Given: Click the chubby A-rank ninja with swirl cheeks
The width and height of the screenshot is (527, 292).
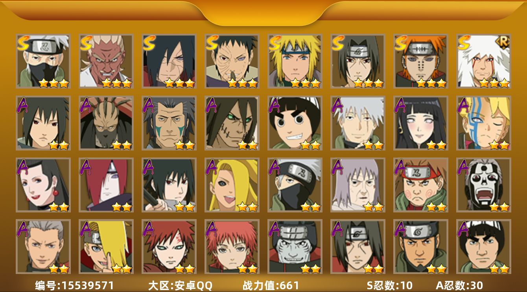Looking at the screenshot, I should (421, 185).
